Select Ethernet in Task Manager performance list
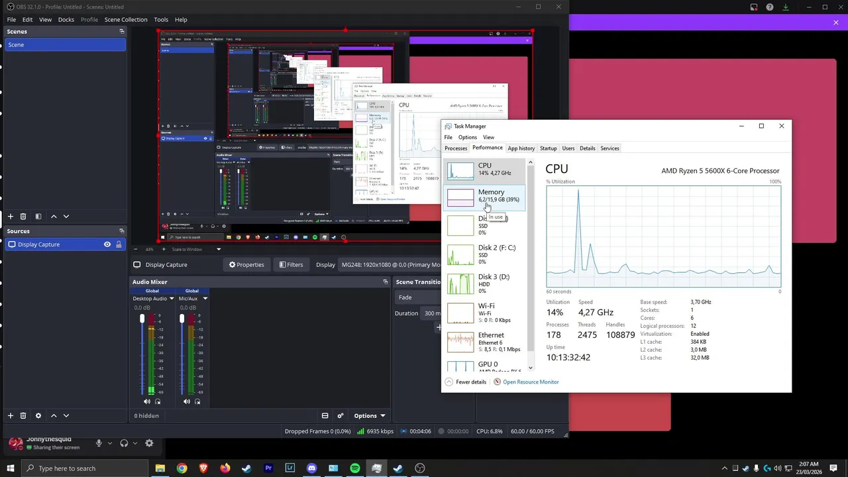848x477 pixels. (x=486, y=342)
